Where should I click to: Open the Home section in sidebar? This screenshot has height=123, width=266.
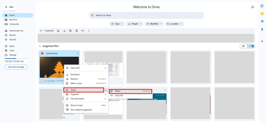(18, 15)
